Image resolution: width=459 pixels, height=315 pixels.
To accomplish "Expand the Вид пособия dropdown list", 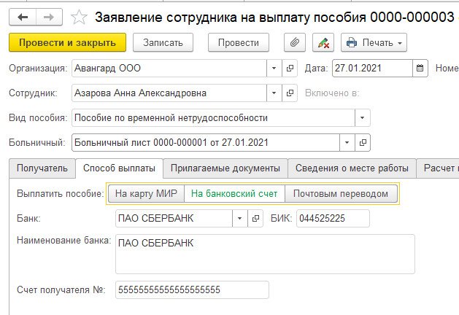I will coord(362,117).
